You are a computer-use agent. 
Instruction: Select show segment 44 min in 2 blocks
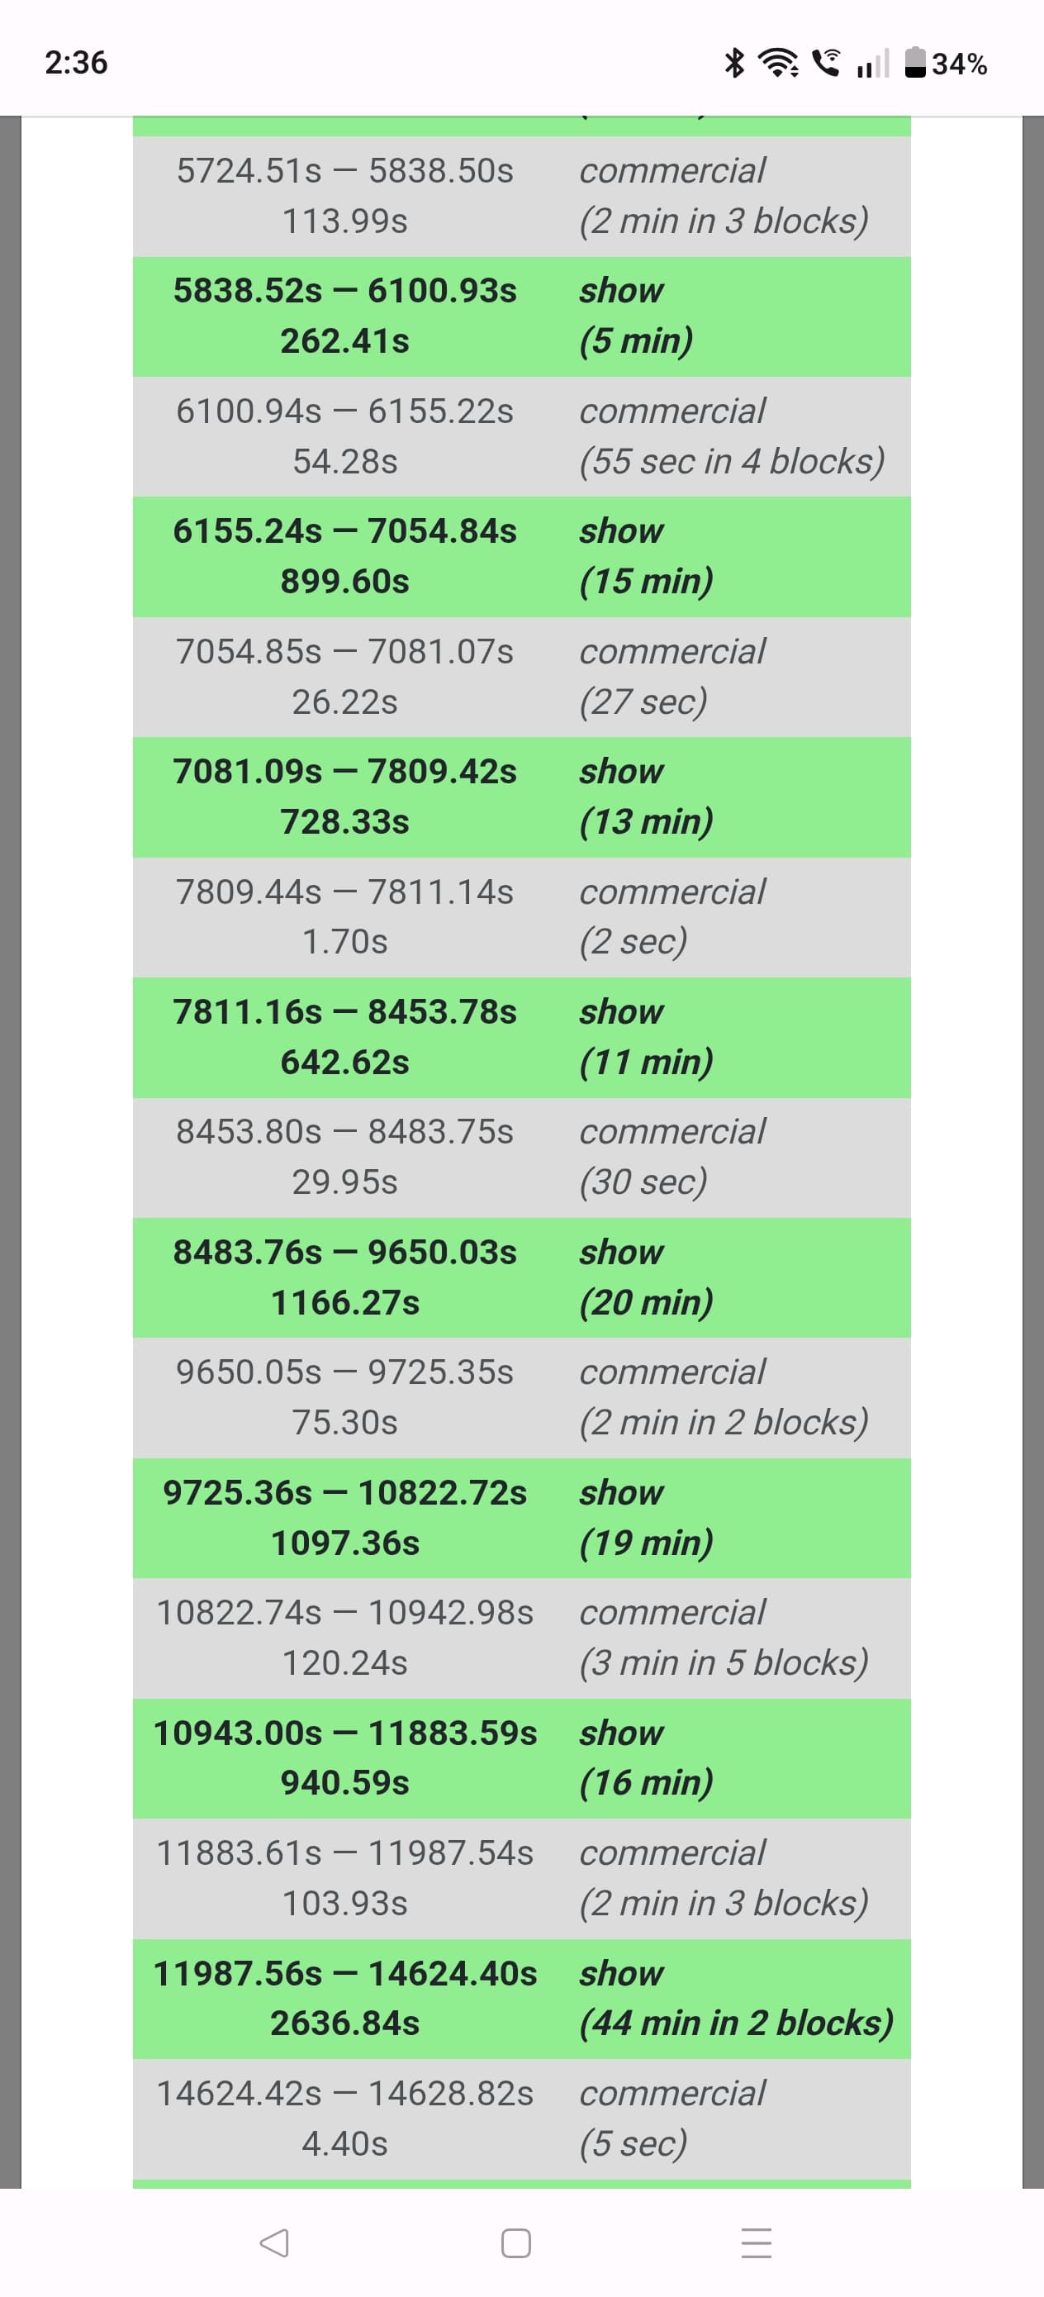(521, 2000)
